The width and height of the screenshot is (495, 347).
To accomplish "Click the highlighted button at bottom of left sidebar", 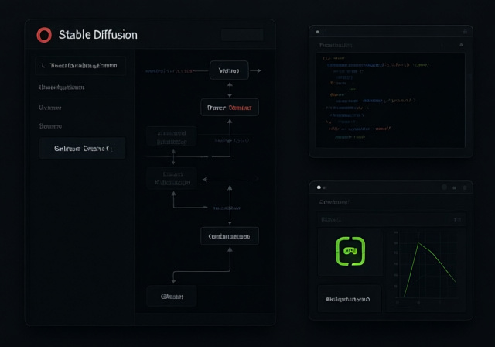I will pos(83,148).
